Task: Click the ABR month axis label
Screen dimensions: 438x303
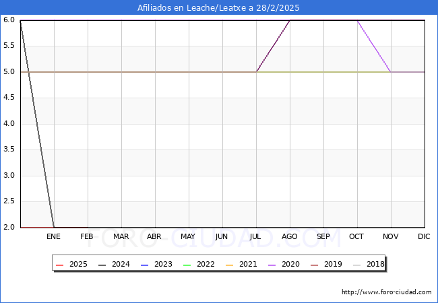Action: (154, 236)
